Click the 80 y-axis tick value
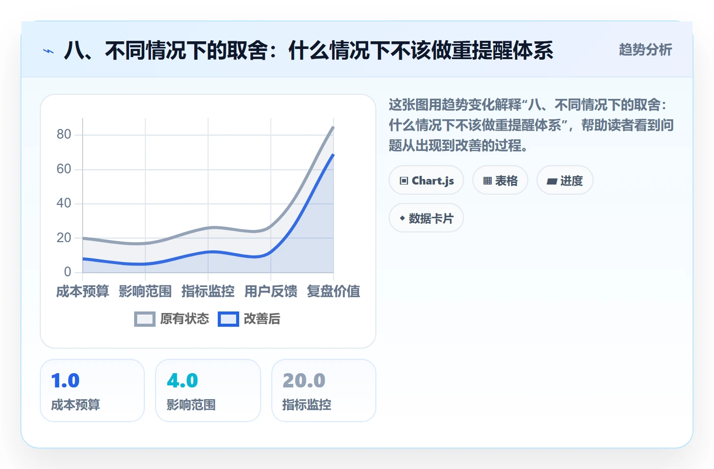The width and height of the screenshot is (714, 469). [64, 135]
